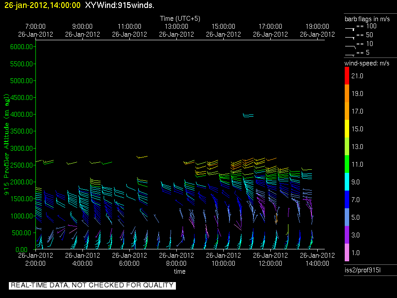This screenshot has height=298, width=397.
Task: Click the '10:00:00' bottom axis label
Action: click(x=223, y=264)
